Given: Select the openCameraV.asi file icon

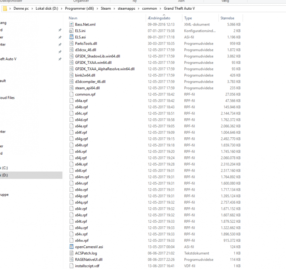Looking at the screenshot, I should tap(71, 247).
